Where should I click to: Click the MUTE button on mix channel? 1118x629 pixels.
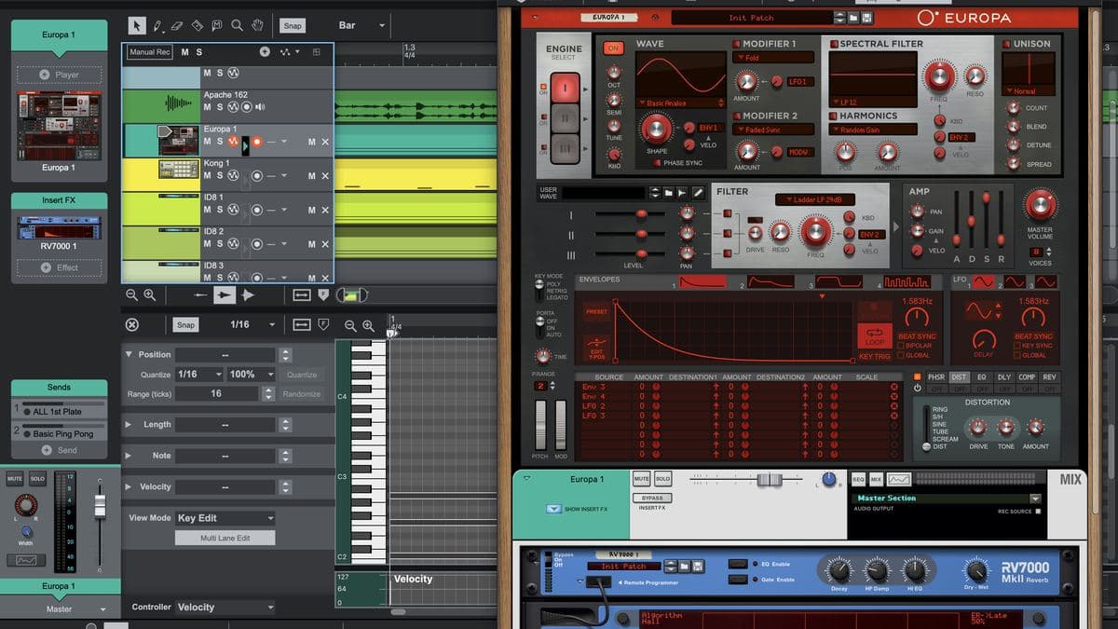(642, 479)
